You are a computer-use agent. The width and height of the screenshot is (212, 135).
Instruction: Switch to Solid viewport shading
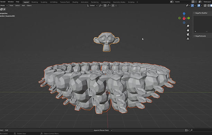tap(211, 6)
